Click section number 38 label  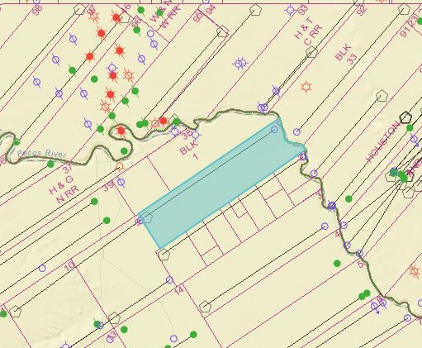(187, 134)
